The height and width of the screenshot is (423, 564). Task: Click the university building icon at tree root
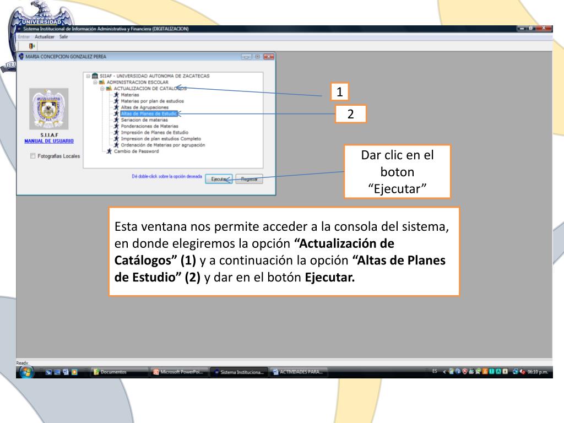click(95, 76)
